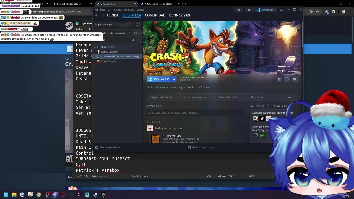Bookmark page with Chrome star icon
The height and width of the screenshot is (199, 354).
click(317, 12)
